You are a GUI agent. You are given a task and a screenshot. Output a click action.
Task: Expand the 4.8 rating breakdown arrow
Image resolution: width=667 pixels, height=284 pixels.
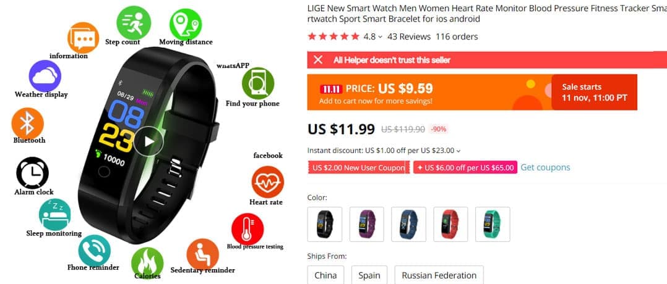click(x=381, y=37)
